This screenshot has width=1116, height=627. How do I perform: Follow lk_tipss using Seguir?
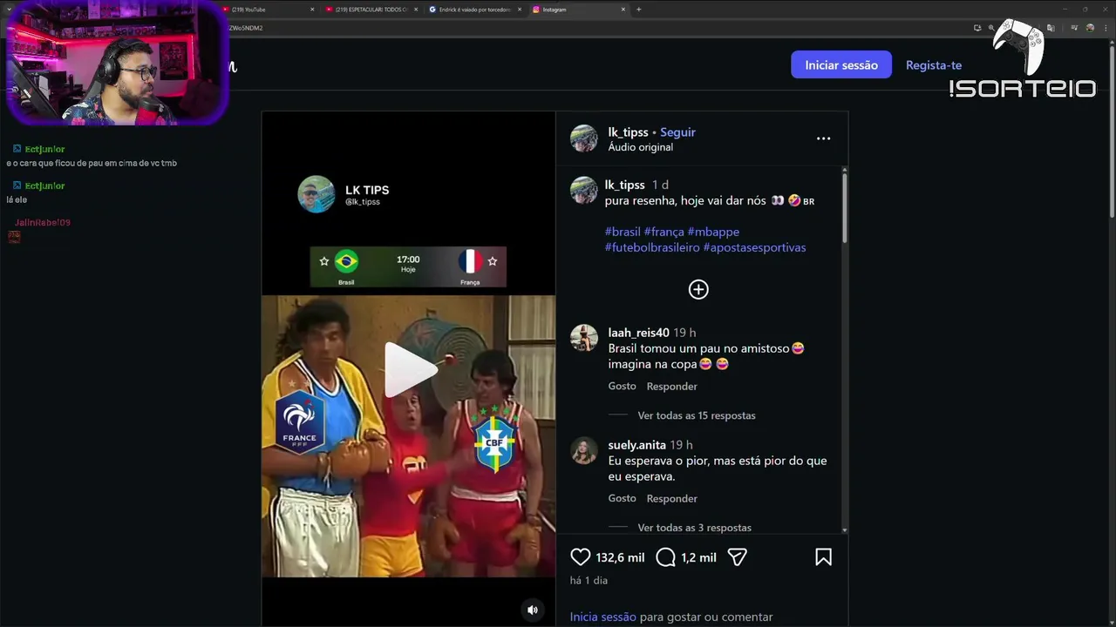point(677,132)
